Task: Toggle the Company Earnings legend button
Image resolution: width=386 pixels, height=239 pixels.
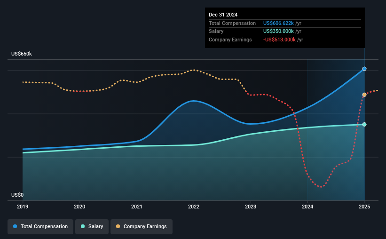Action: tap(142, 226)
